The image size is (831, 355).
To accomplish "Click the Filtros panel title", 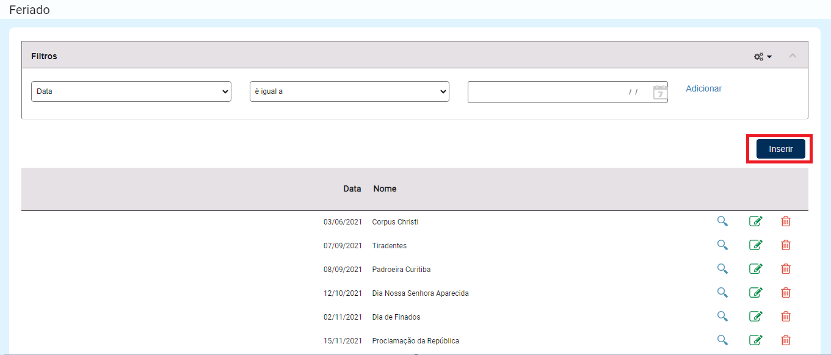I will point(44,56).
